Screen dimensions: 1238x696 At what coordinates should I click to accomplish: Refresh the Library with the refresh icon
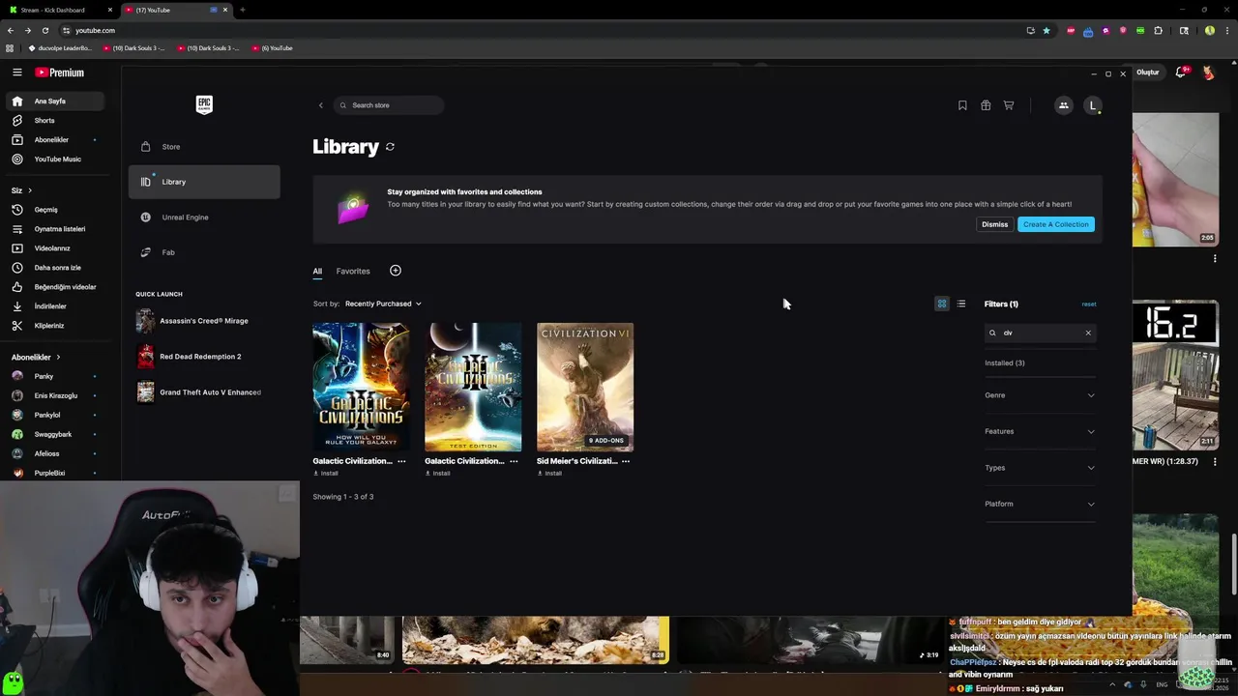pos(390,147)
